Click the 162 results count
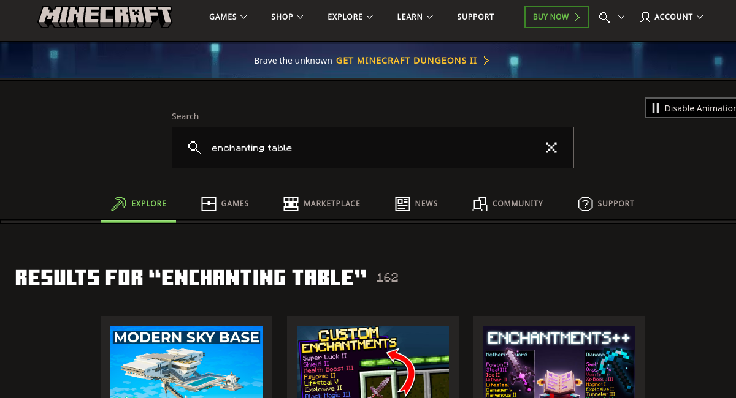Screen dimensions: 736x398 click(x=387, y=278)
